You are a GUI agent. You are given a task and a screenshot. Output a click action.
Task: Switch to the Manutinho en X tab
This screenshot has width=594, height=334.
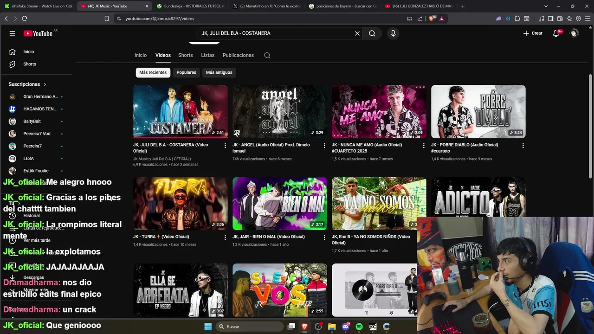(x=266, y=6)
